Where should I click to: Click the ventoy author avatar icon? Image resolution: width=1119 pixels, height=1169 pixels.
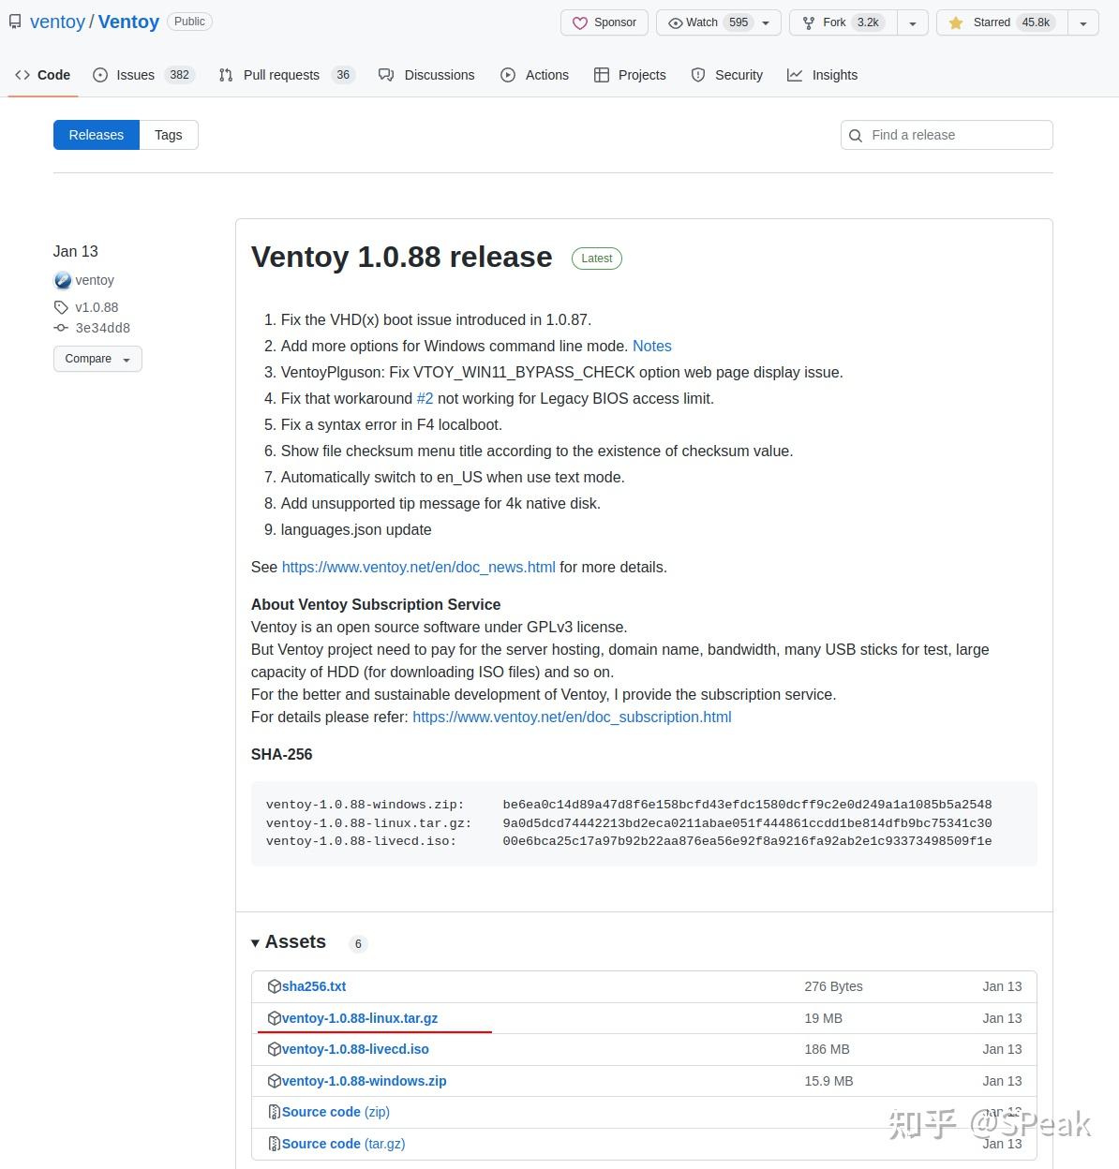click(63, 280)
